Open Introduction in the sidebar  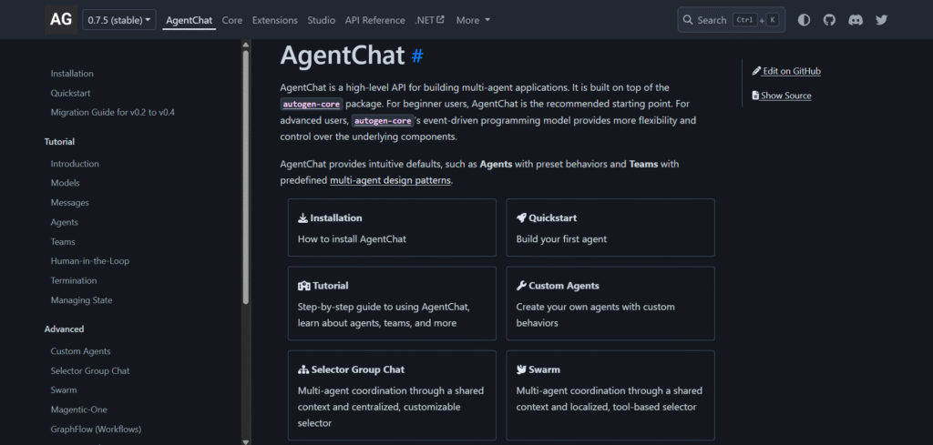pyautogui.click(x=75, y=164)
